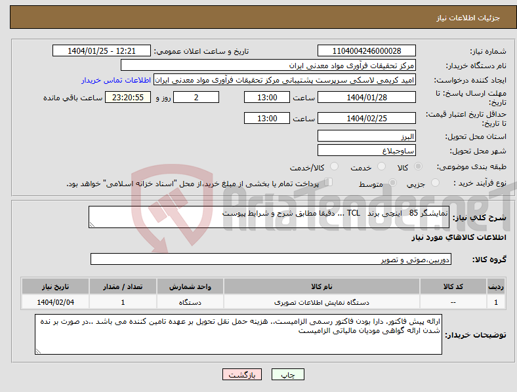Select the متوسط purchase type radio

pyautogui.click(x=392, y=182)
